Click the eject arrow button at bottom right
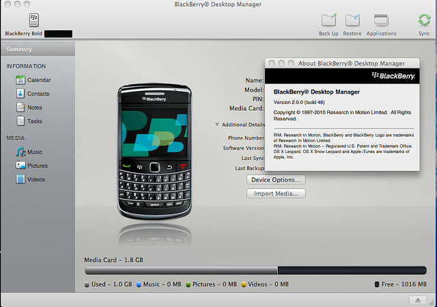The width and height of the screenshot is (437, 307). click(x=418, y=300)
